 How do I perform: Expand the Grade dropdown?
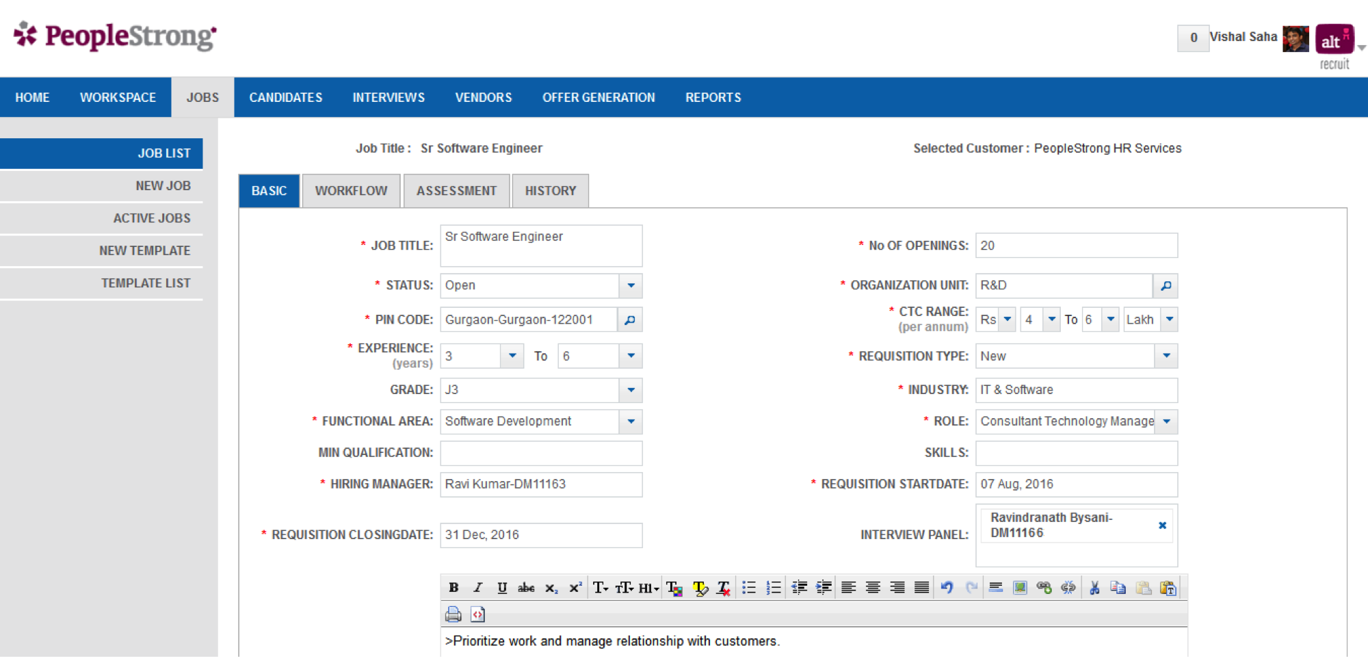point(631,390)
